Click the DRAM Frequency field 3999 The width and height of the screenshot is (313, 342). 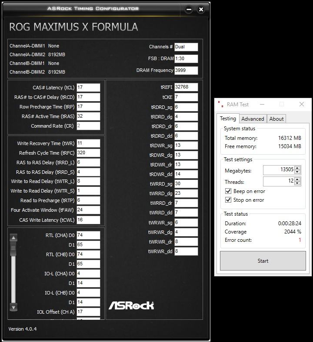(186, 71)
